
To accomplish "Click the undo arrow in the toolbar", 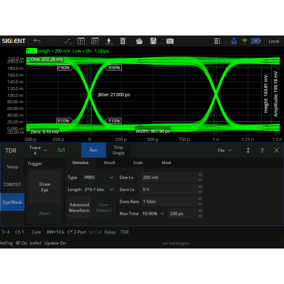I will click(x=37, y=41).
